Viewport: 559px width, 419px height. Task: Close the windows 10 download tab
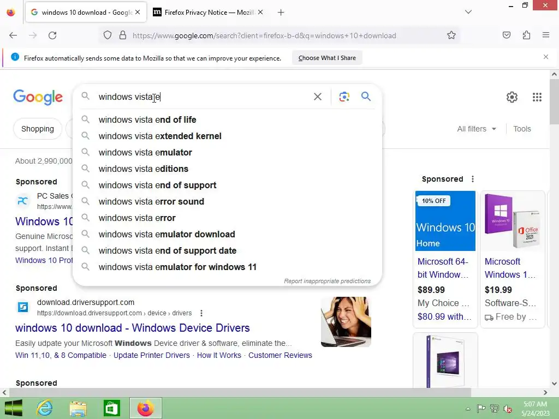(x=138, y=12)
